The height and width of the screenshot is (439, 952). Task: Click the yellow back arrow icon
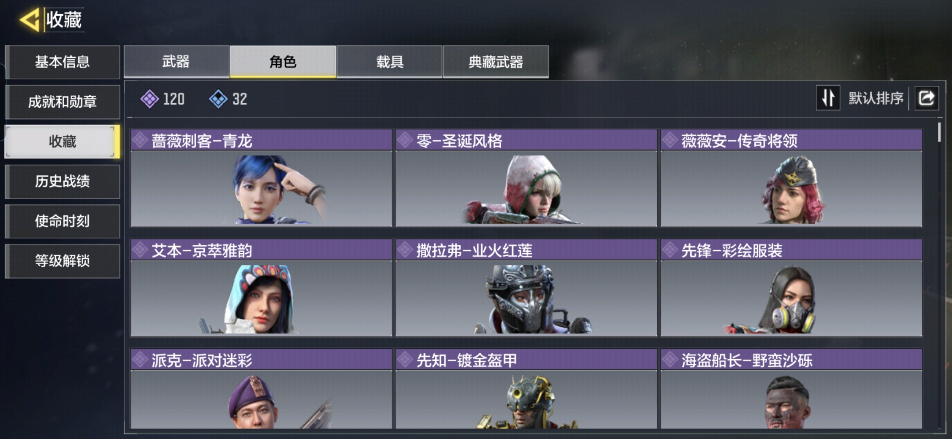pyautogui.click(x=29, y=20)
